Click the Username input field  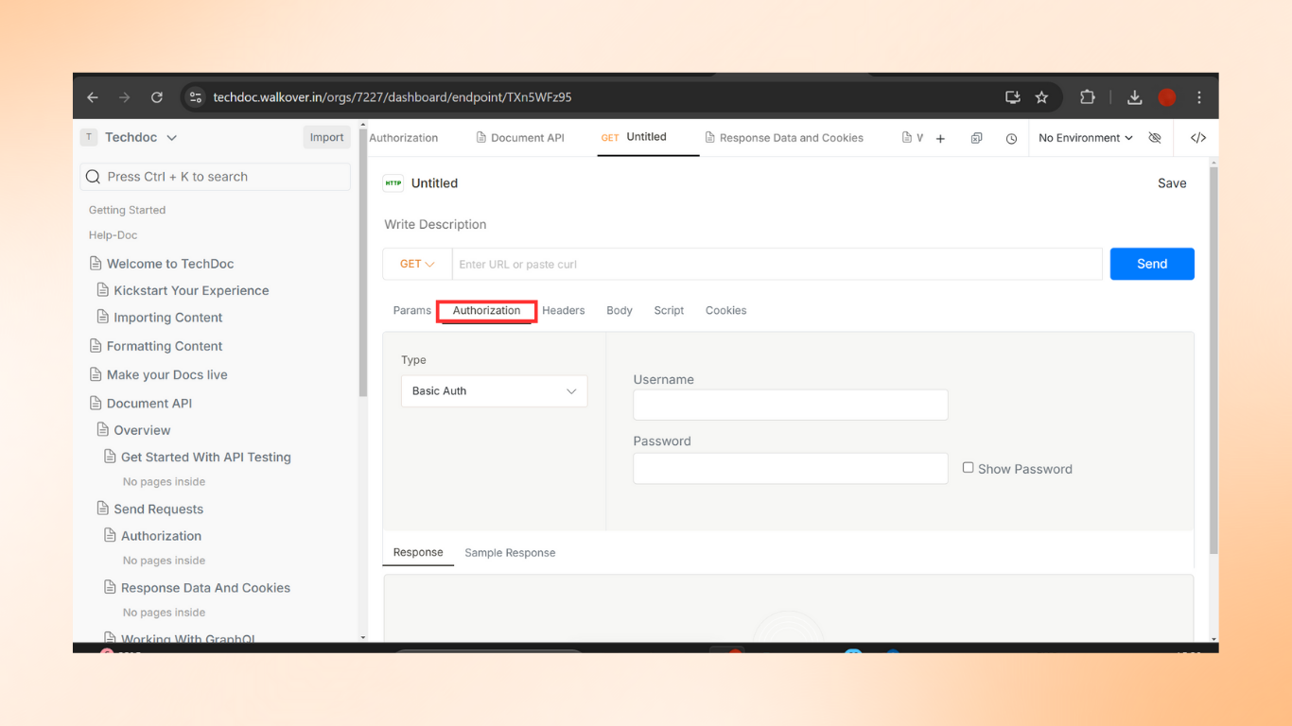point(791,405)
